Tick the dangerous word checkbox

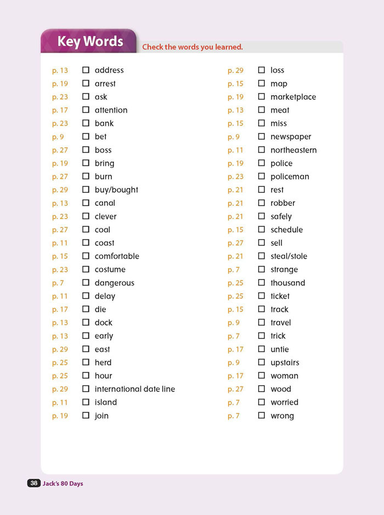(x=86, y=282)
